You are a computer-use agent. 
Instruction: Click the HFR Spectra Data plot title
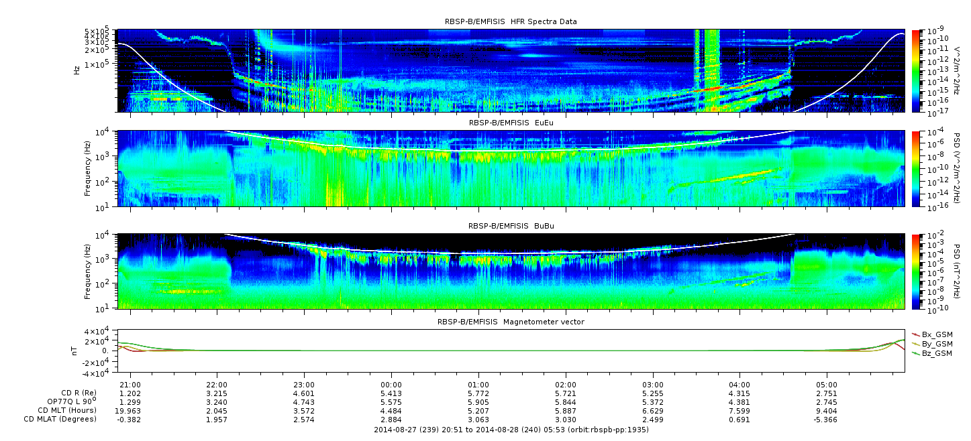(511, 22)
